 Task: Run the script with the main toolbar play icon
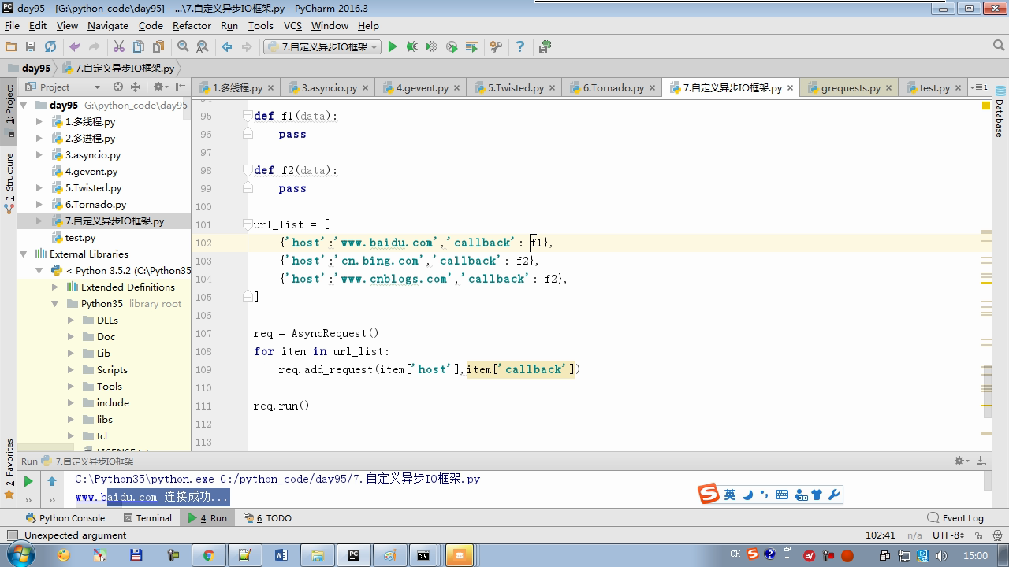click(393, 47)
